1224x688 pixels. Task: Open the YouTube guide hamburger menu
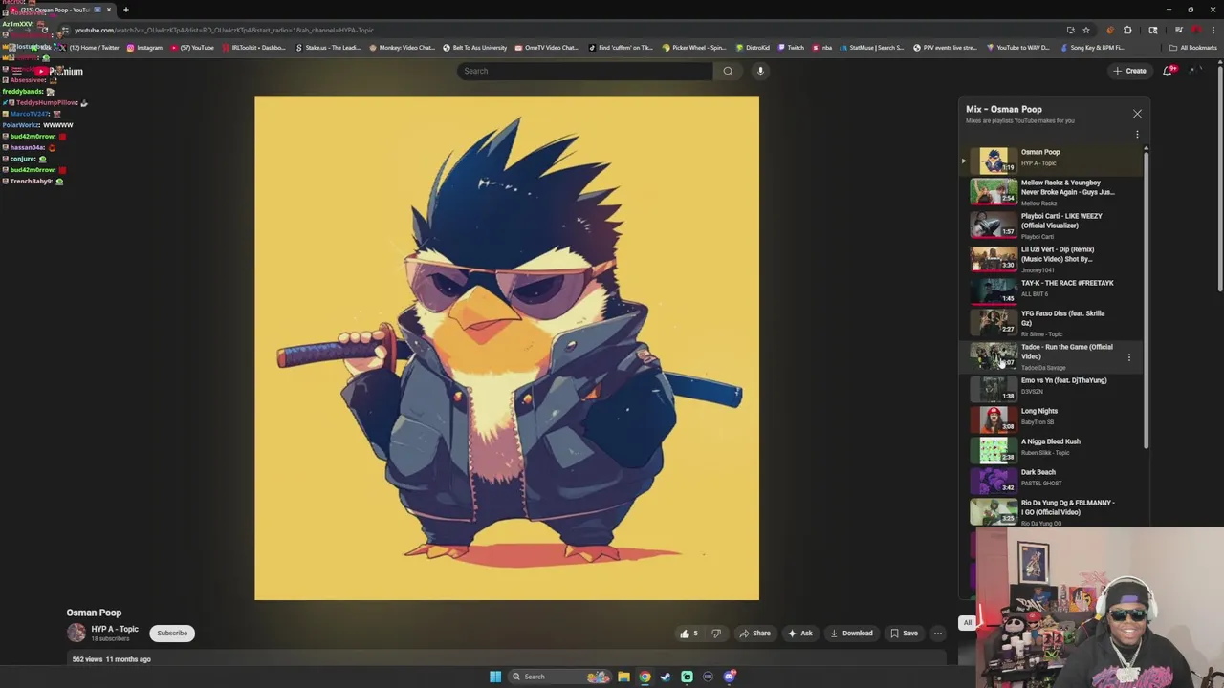(x=16, y=72)
